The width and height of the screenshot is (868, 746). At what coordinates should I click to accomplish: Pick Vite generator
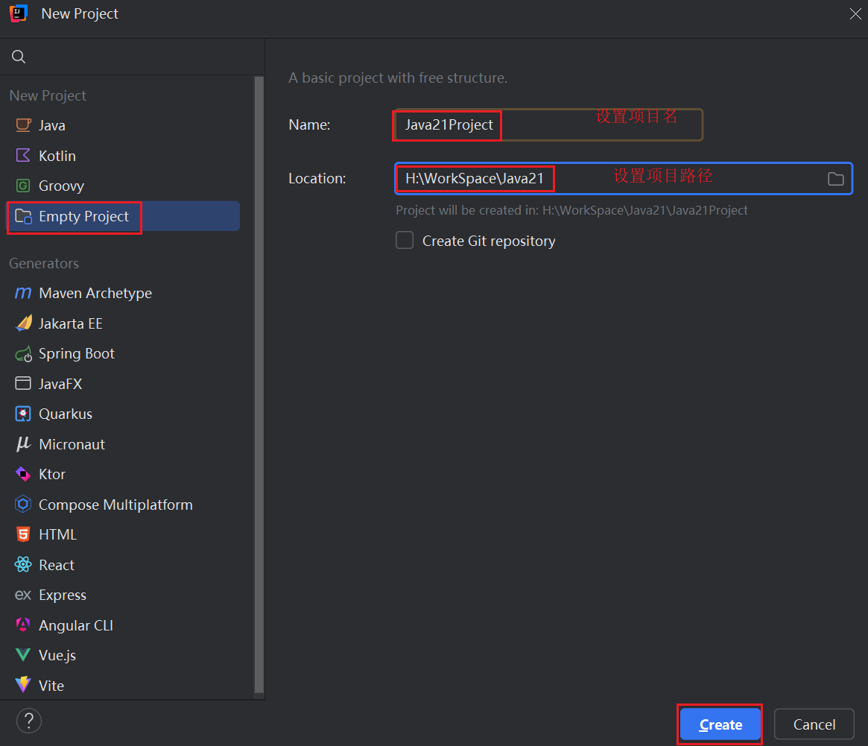pos(123,686)
